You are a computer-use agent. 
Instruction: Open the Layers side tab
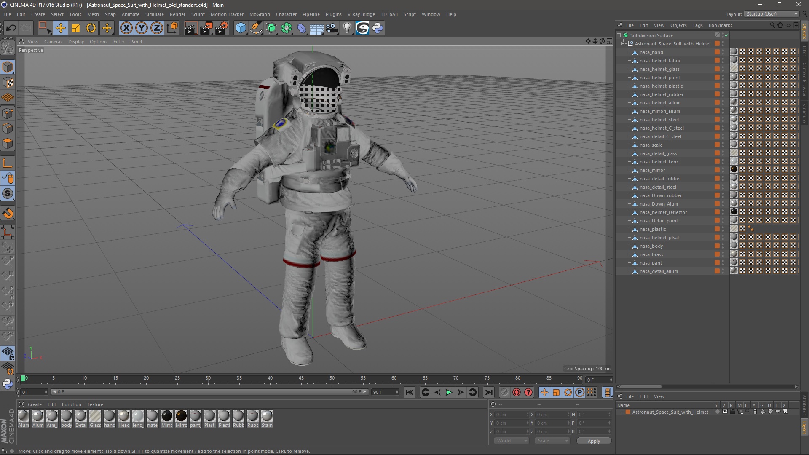[x=804, y=427]
